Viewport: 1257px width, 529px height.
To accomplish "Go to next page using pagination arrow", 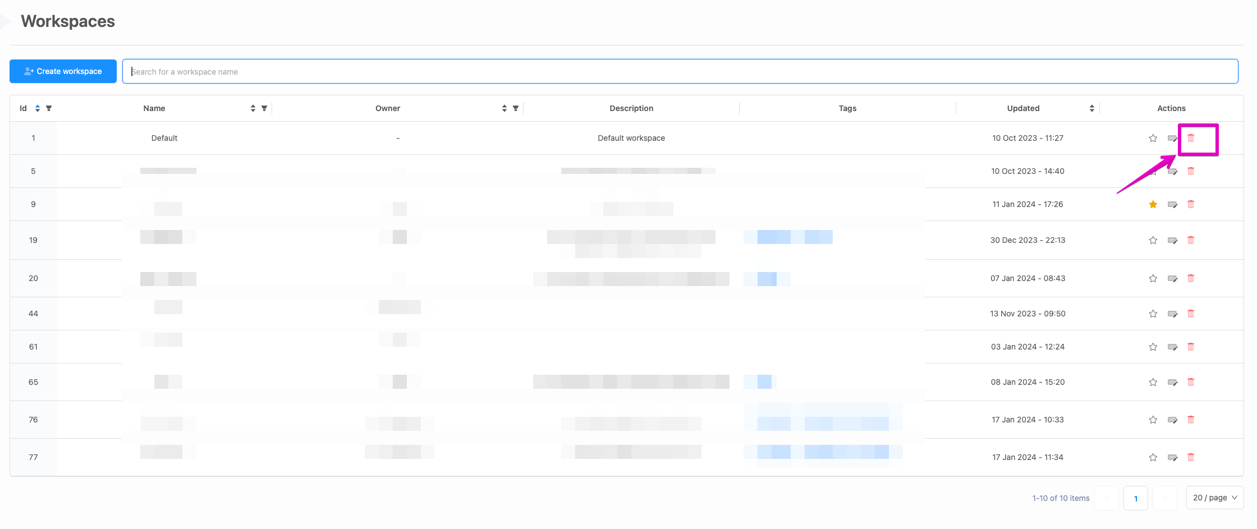I will click(1165, 498).
